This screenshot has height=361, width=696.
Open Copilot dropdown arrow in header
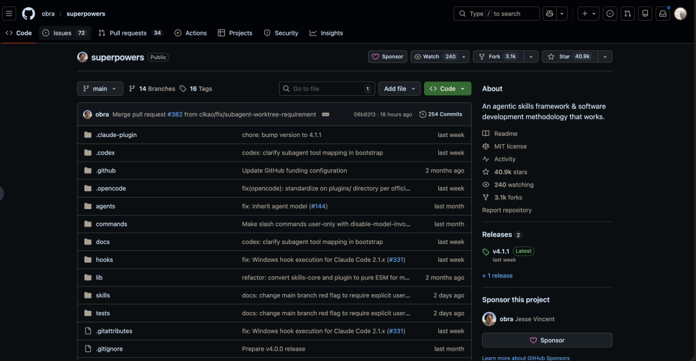(562, 14)
